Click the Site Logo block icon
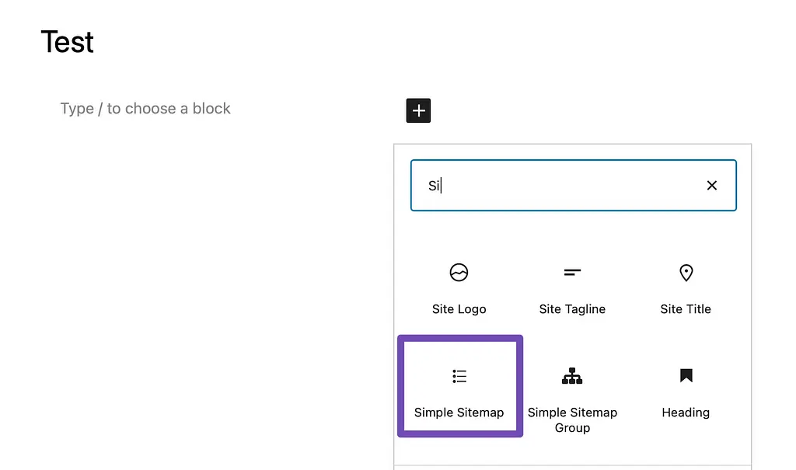 459,273
